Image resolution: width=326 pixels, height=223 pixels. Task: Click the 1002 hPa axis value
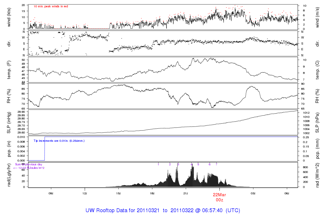coord(306,133)
